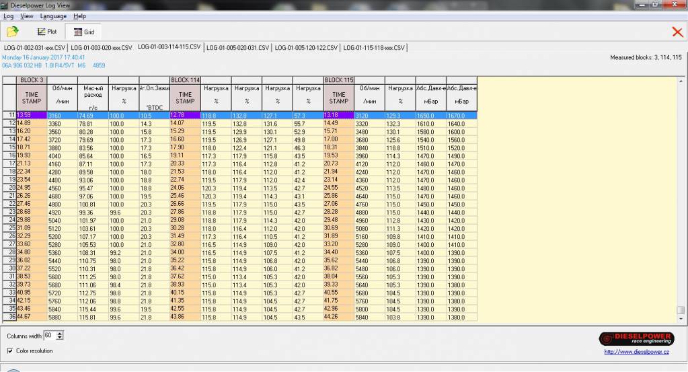
Task: Open the Help menu
Action: click(x=79, y=15)
